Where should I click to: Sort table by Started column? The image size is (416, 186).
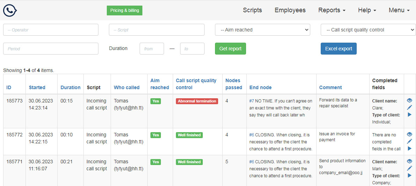tap(37, 87)
